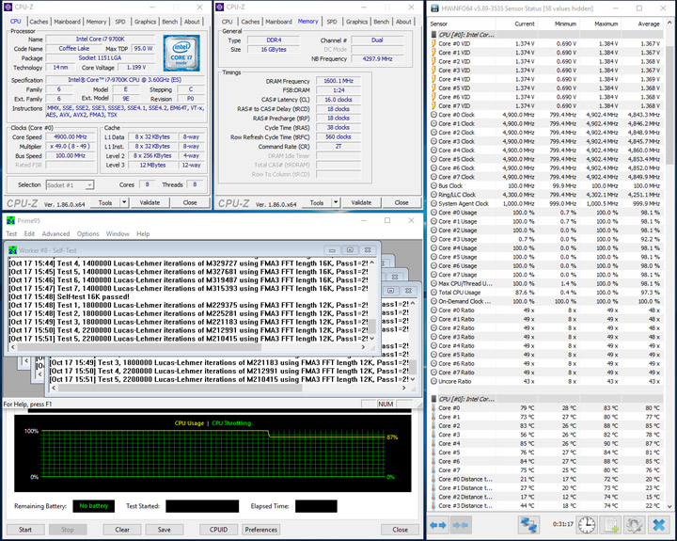Click HWiNFO log file icon
Image resolution: width=677 pixels, height=541 pixels.
[611, 525]
